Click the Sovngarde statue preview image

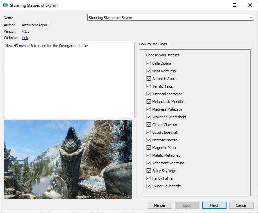pyautogui.click(x=68, y=159)
